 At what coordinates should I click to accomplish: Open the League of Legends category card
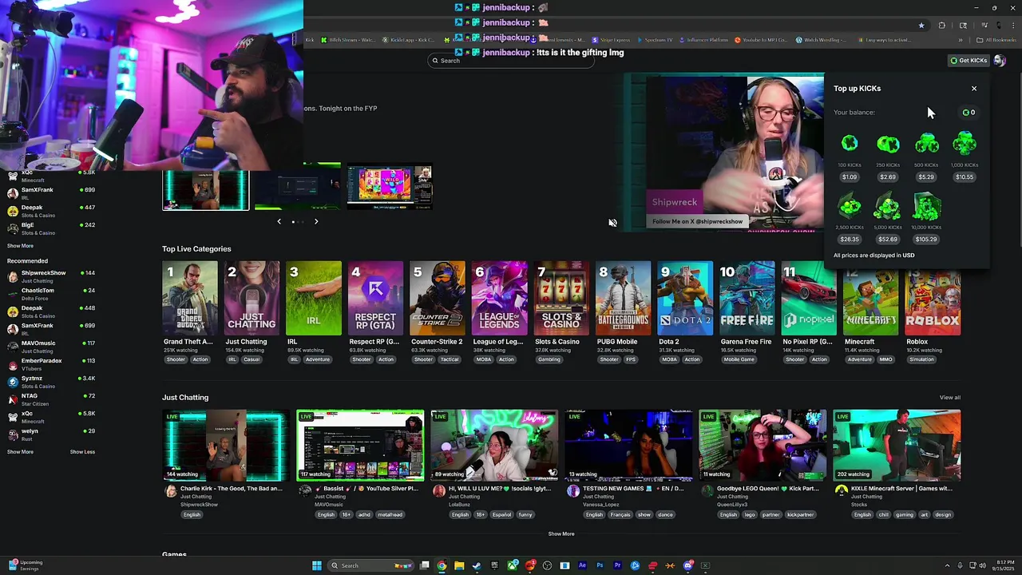click(x=499, y=298)
